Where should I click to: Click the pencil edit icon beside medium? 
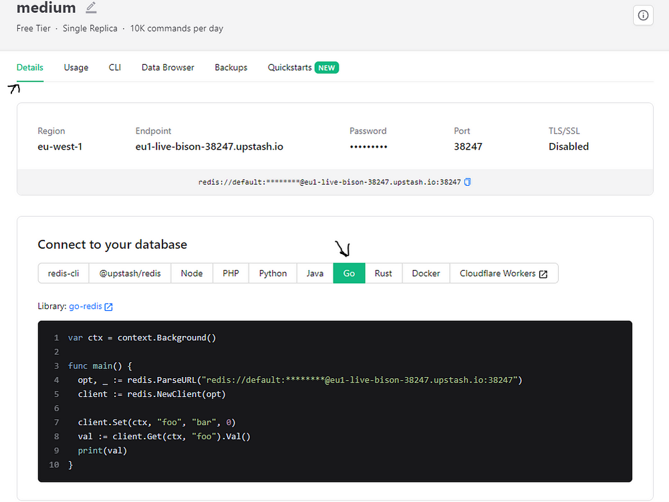click(91, 7)
